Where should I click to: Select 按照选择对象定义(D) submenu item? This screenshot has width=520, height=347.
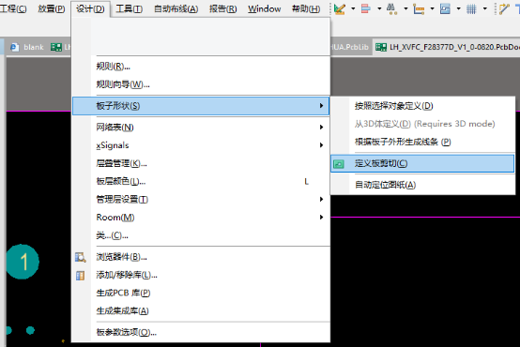click(422, 106)
